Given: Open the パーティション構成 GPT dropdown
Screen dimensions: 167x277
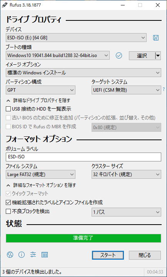Looking at the screenshot, I should tap(40, 90).
